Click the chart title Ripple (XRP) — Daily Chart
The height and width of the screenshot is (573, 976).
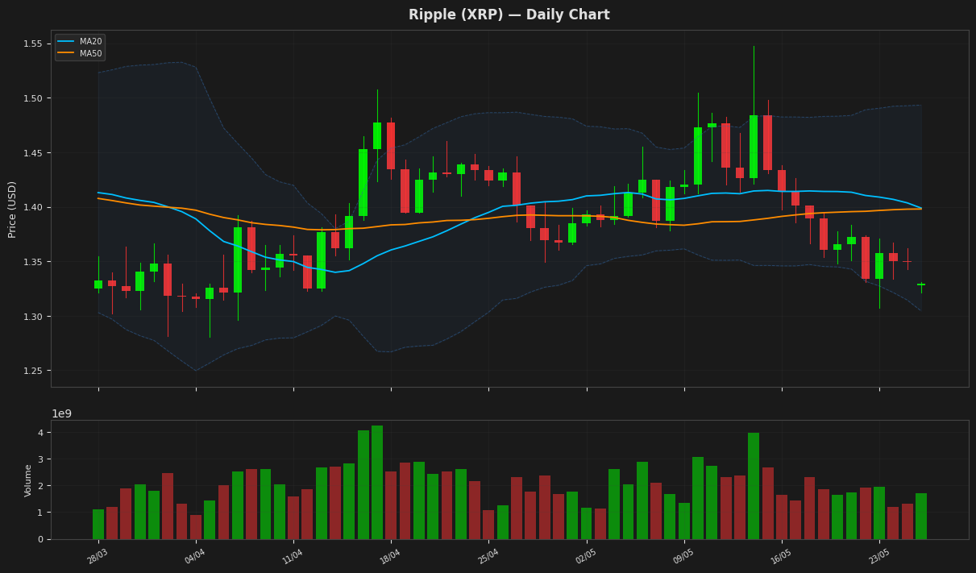pos(509,15)
